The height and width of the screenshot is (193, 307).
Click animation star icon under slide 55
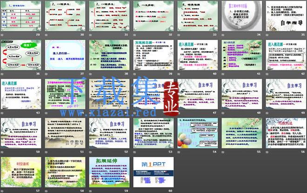point(223,152)
